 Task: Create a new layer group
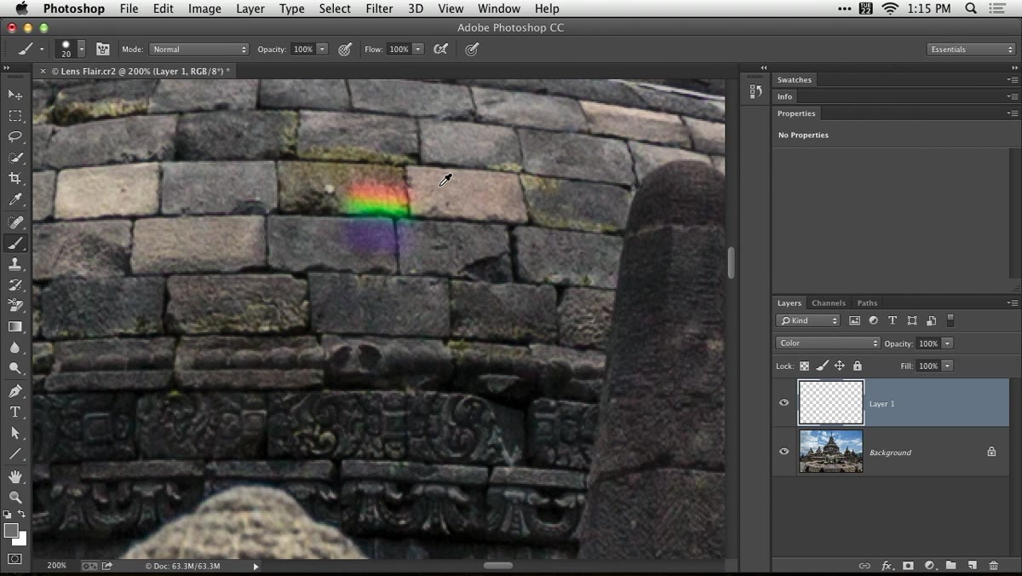click(x=950, y=565)
